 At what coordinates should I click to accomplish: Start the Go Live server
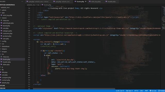point(153,91)
